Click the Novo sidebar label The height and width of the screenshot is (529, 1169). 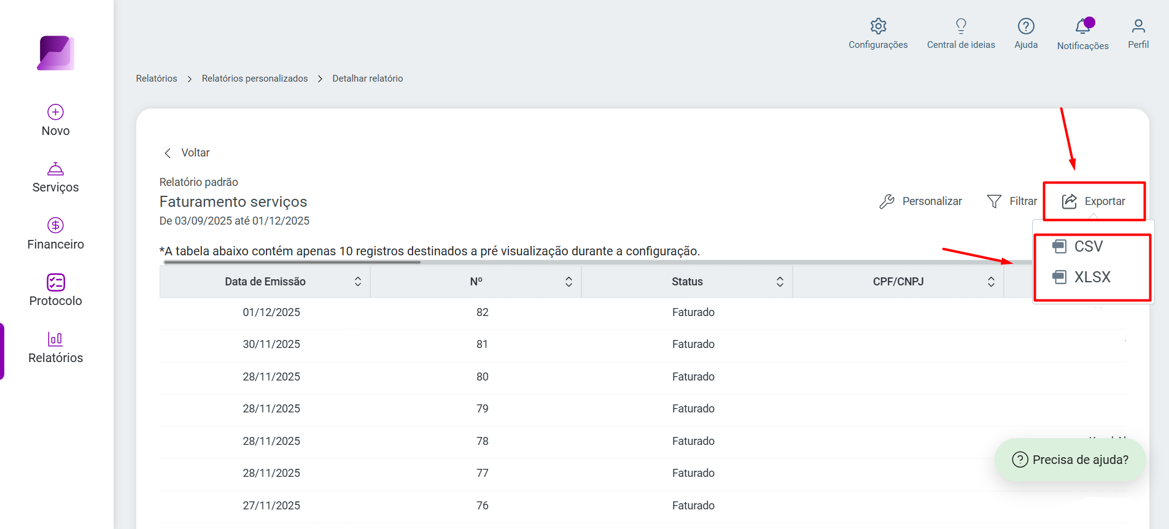click(x=56, y=131)
